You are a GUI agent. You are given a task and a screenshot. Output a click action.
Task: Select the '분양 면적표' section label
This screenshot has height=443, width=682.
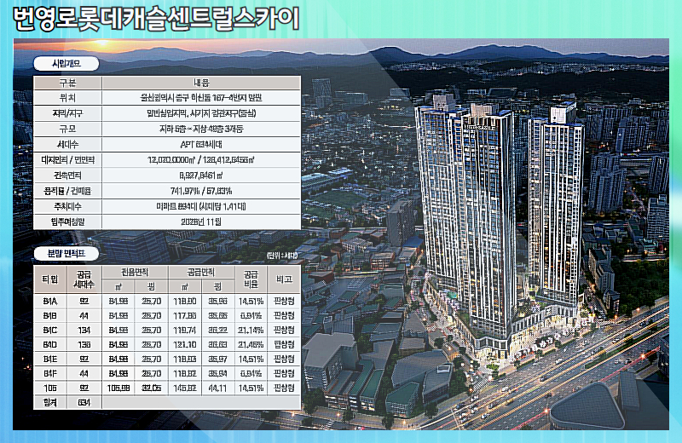(x=66, y=254)
